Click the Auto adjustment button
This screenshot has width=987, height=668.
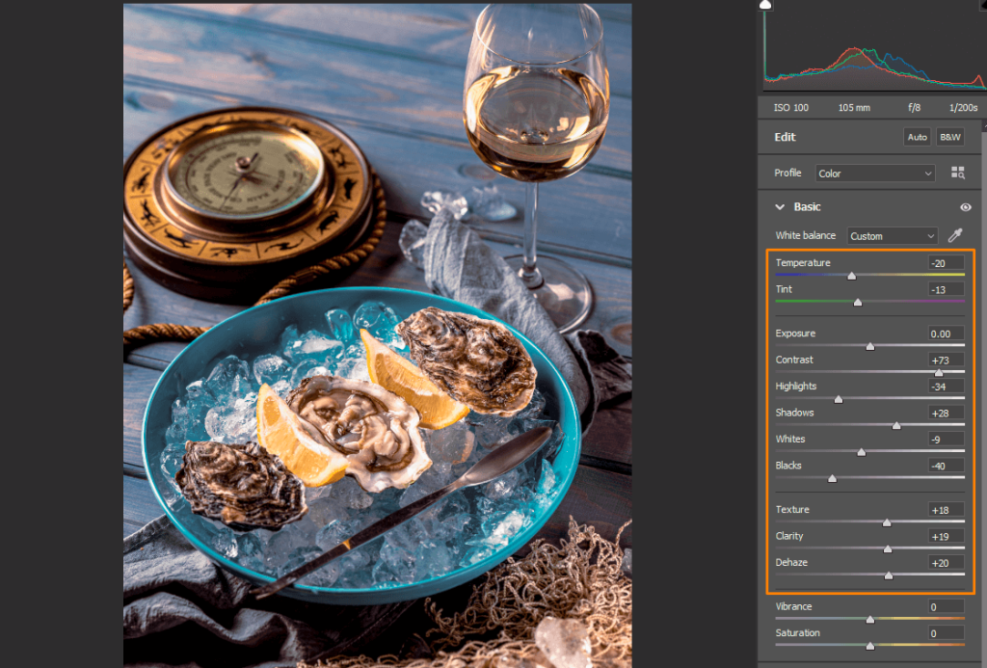click(x=916, y=137)
